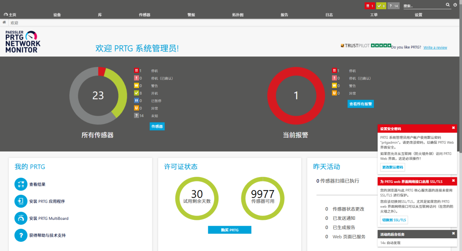Click the 获得帮助与技术支持 question icon

tap(21, 235)
